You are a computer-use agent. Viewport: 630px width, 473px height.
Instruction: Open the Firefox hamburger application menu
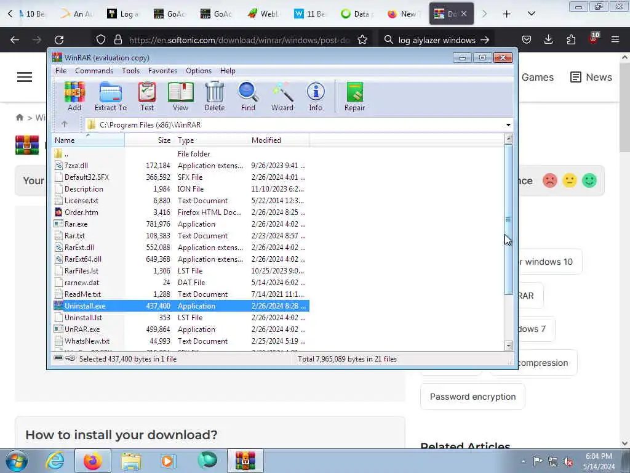[615, 40]
